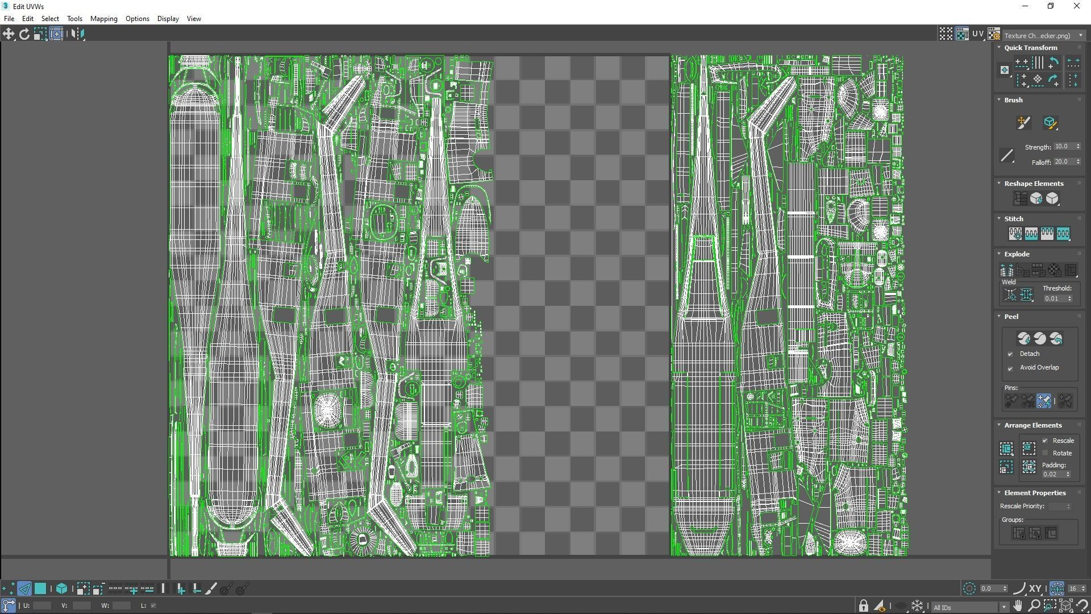1091x614 pixels.
Task: Enable the Rotate checkbox in Arrange Elements
Action: click(1045, 453)
